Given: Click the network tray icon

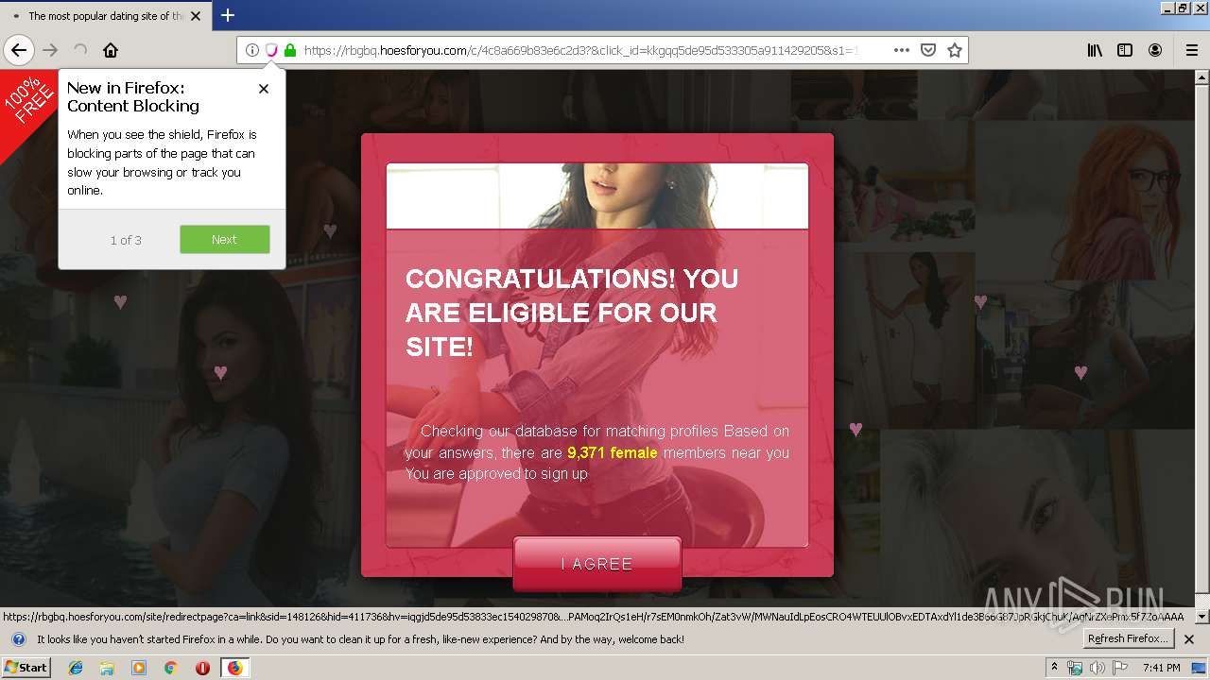Looking at the screenshot, I should [1075, 668].
